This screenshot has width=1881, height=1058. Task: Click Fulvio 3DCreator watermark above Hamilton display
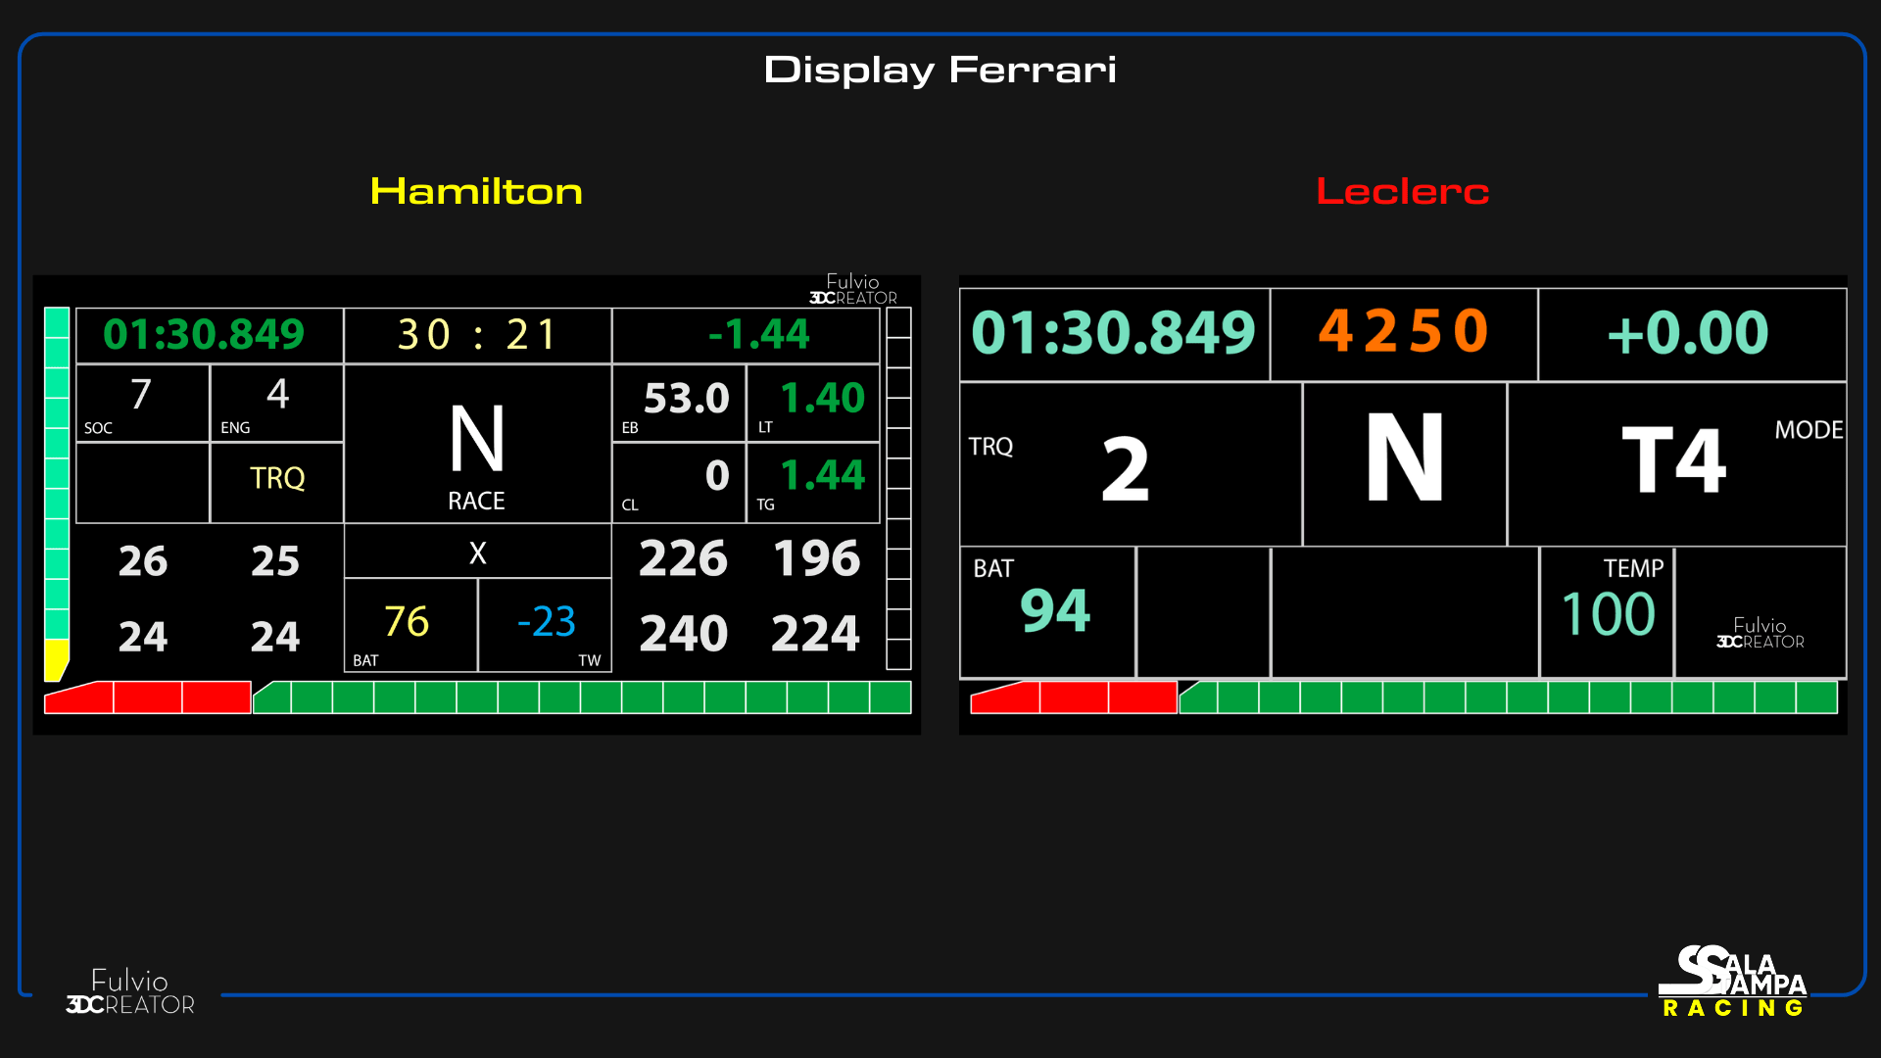(853, 289)
